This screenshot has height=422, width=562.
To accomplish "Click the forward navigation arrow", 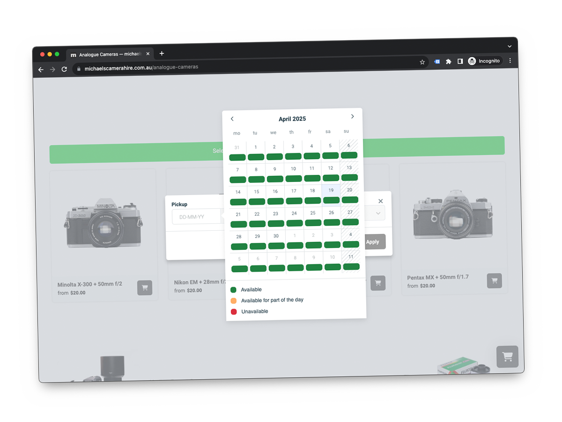I will (x=52, y=69).
